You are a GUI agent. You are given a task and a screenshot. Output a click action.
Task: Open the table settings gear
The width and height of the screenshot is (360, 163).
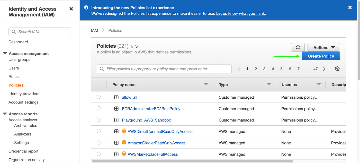point(337,69)
